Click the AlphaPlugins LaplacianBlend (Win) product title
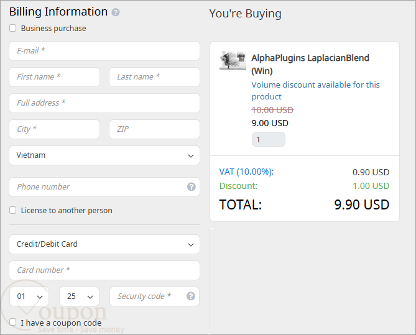Image resolution: width=416 pixels, height=335 pixels. (x=310, y=64)
